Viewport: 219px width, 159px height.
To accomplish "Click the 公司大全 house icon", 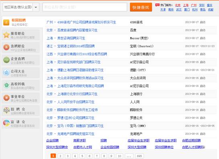I will (x=6, y=72).
